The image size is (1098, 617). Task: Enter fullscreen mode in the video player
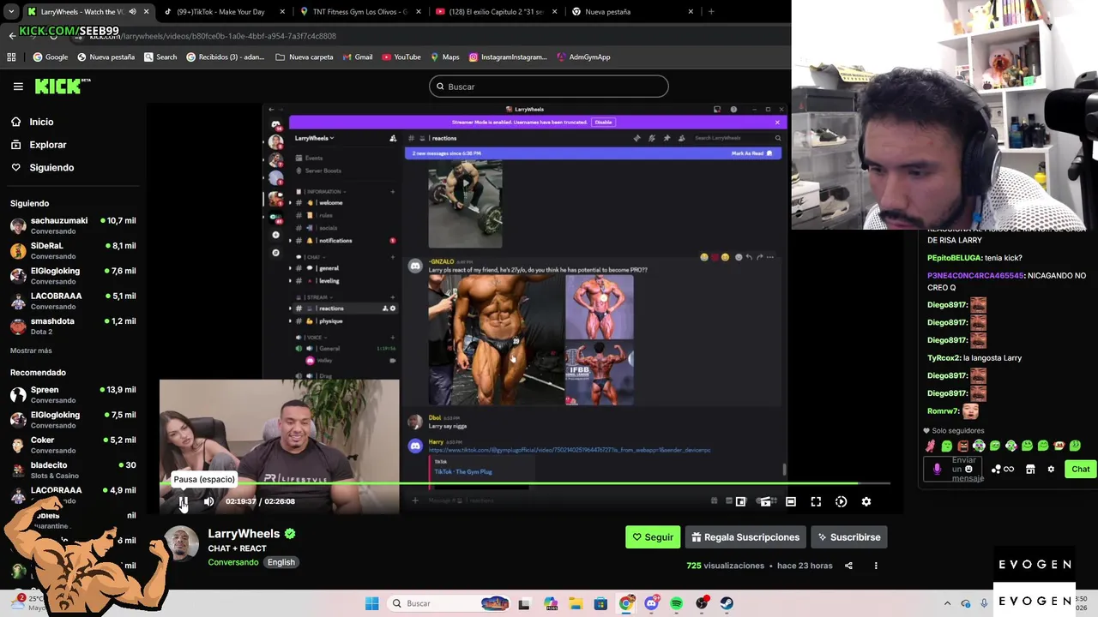[x=816, y=502]
